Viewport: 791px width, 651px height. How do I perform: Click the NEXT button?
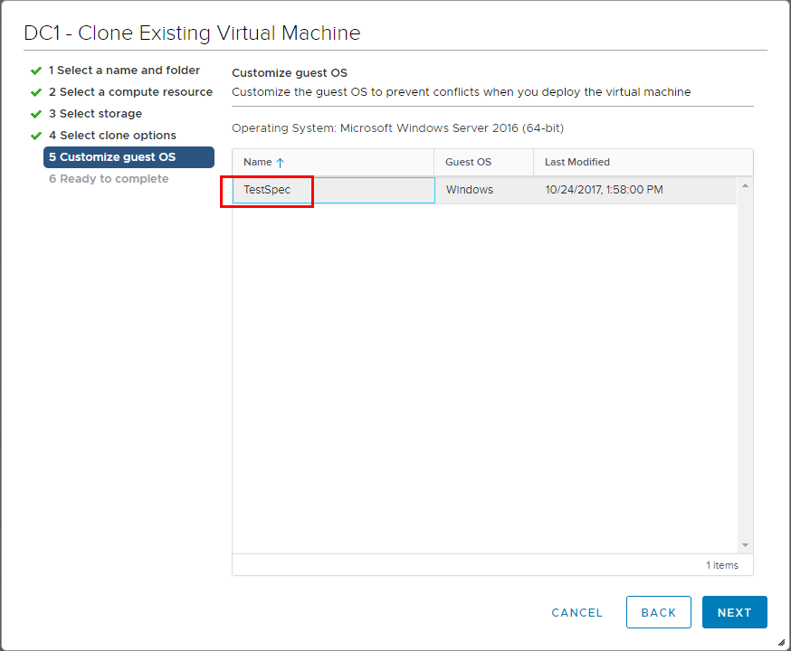tap(735, 612)
